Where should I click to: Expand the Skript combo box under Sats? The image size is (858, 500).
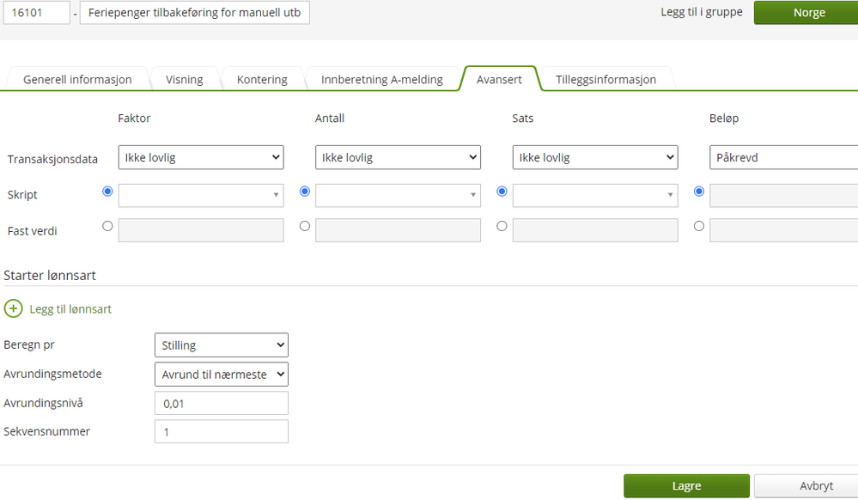595,196
